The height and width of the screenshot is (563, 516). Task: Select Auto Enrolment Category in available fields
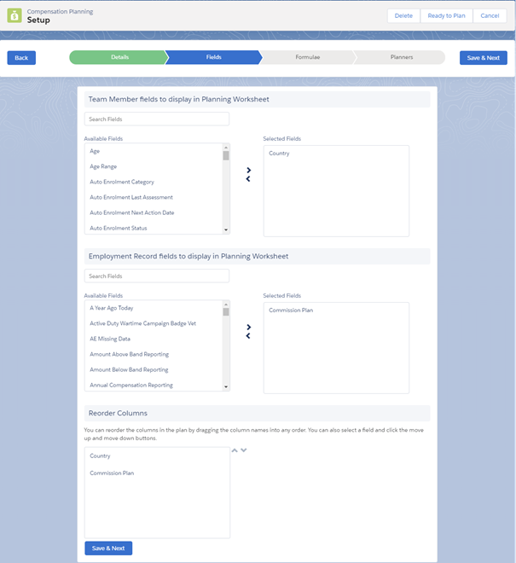(122, 182)
